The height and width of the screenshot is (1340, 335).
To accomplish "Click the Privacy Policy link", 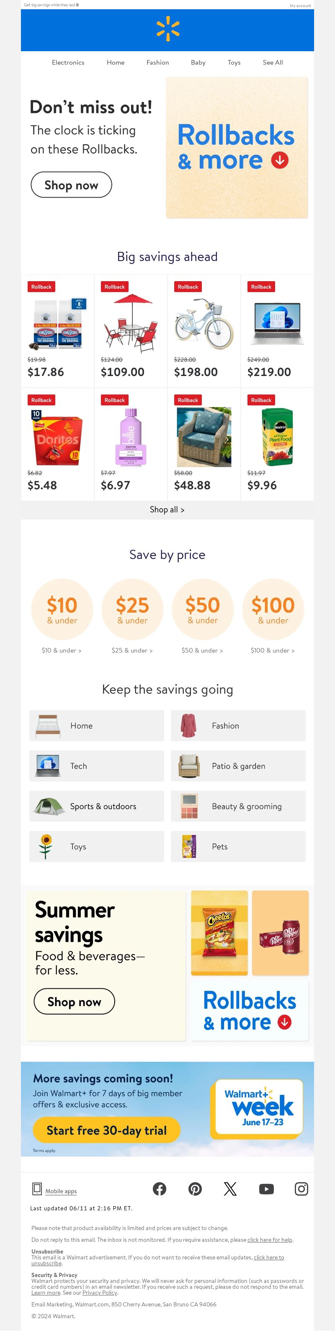I will pyautogui.click(x=100, y=1293).
